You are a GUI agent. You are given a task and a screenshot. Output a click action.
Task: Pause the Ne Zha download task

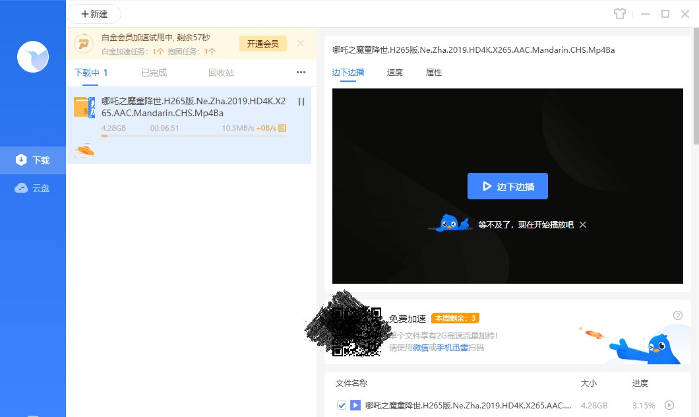click(301, 102)
